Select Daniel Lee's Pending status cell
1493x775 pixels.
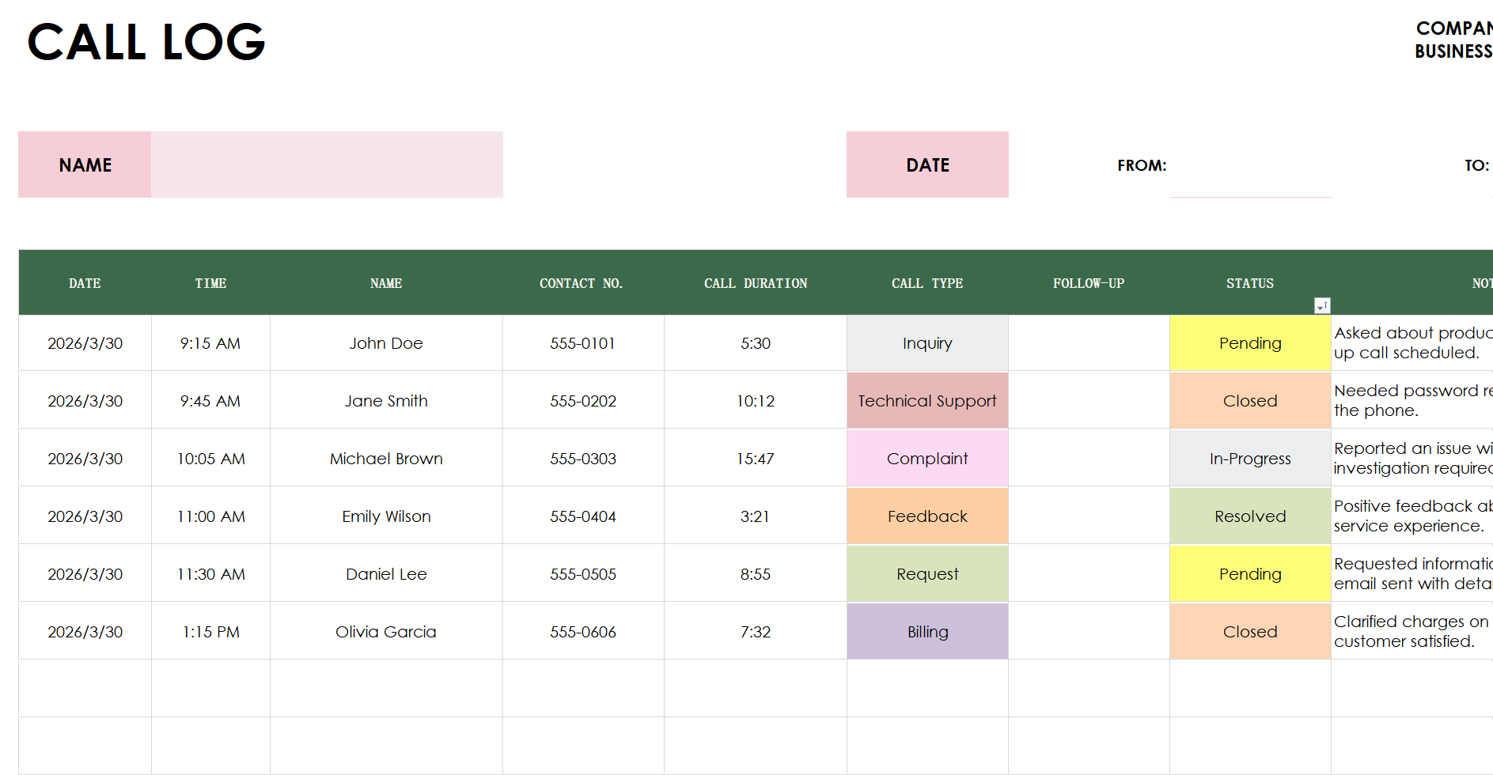point(1250,574)
